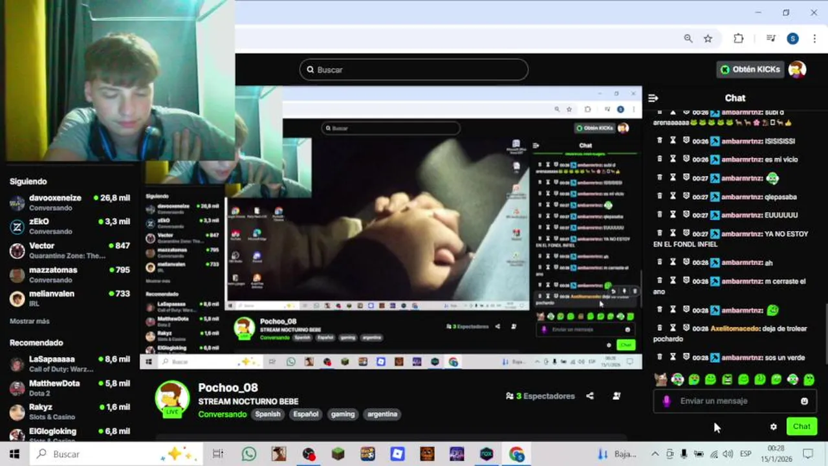The height and width of the screenshot is (466, 828).
Task: Open Windows Start menu
Action: click(14, 454)
